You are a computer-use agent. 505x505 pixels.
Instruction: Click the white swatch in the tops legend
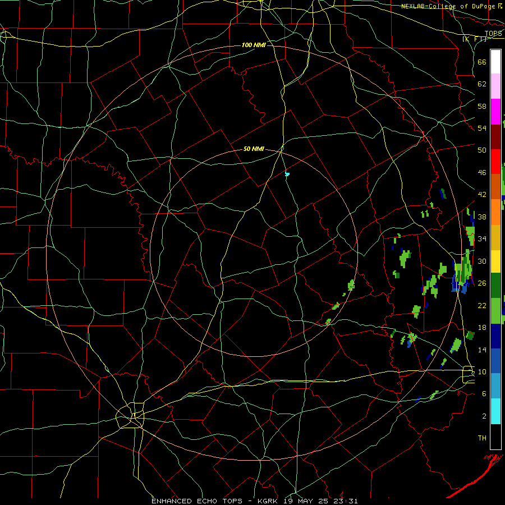495,62
